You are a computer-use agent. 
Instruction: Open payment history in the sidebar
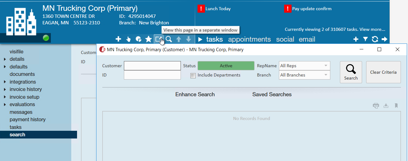pyautogui.click(x=27, y=119)
